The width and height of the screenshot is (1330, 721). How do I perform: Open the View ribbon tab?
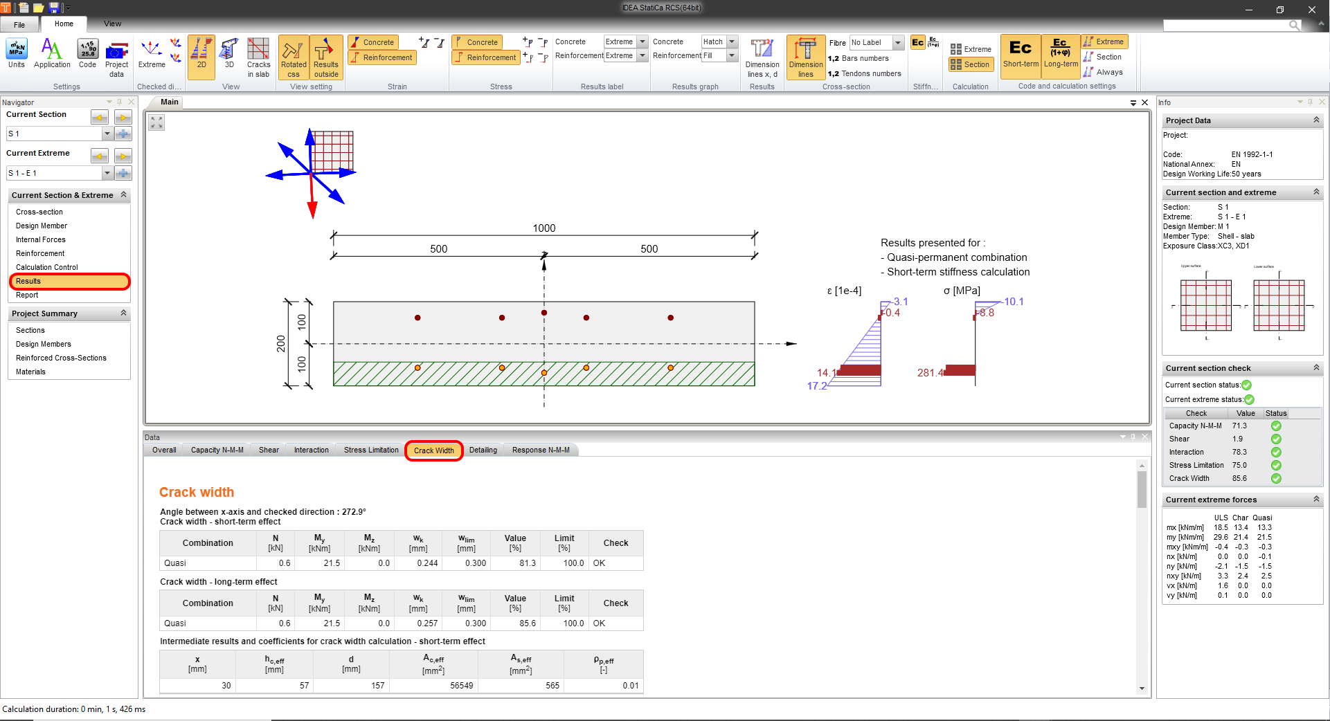pos(112,23)
